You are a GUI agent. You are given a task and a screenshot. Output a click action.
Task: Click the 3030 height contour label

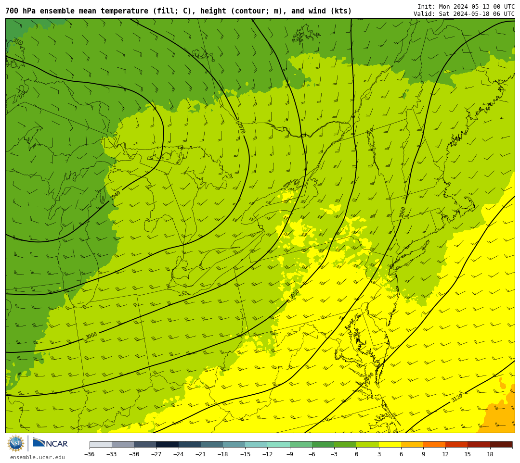[x=294, y=294]
